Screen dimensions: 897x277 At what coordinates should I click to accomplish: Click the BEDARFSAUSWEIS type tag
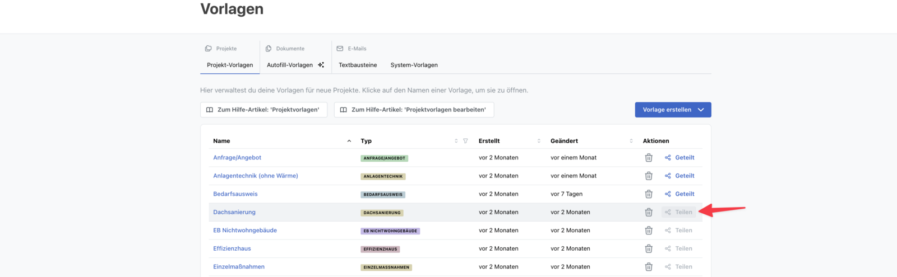[383, 195]
